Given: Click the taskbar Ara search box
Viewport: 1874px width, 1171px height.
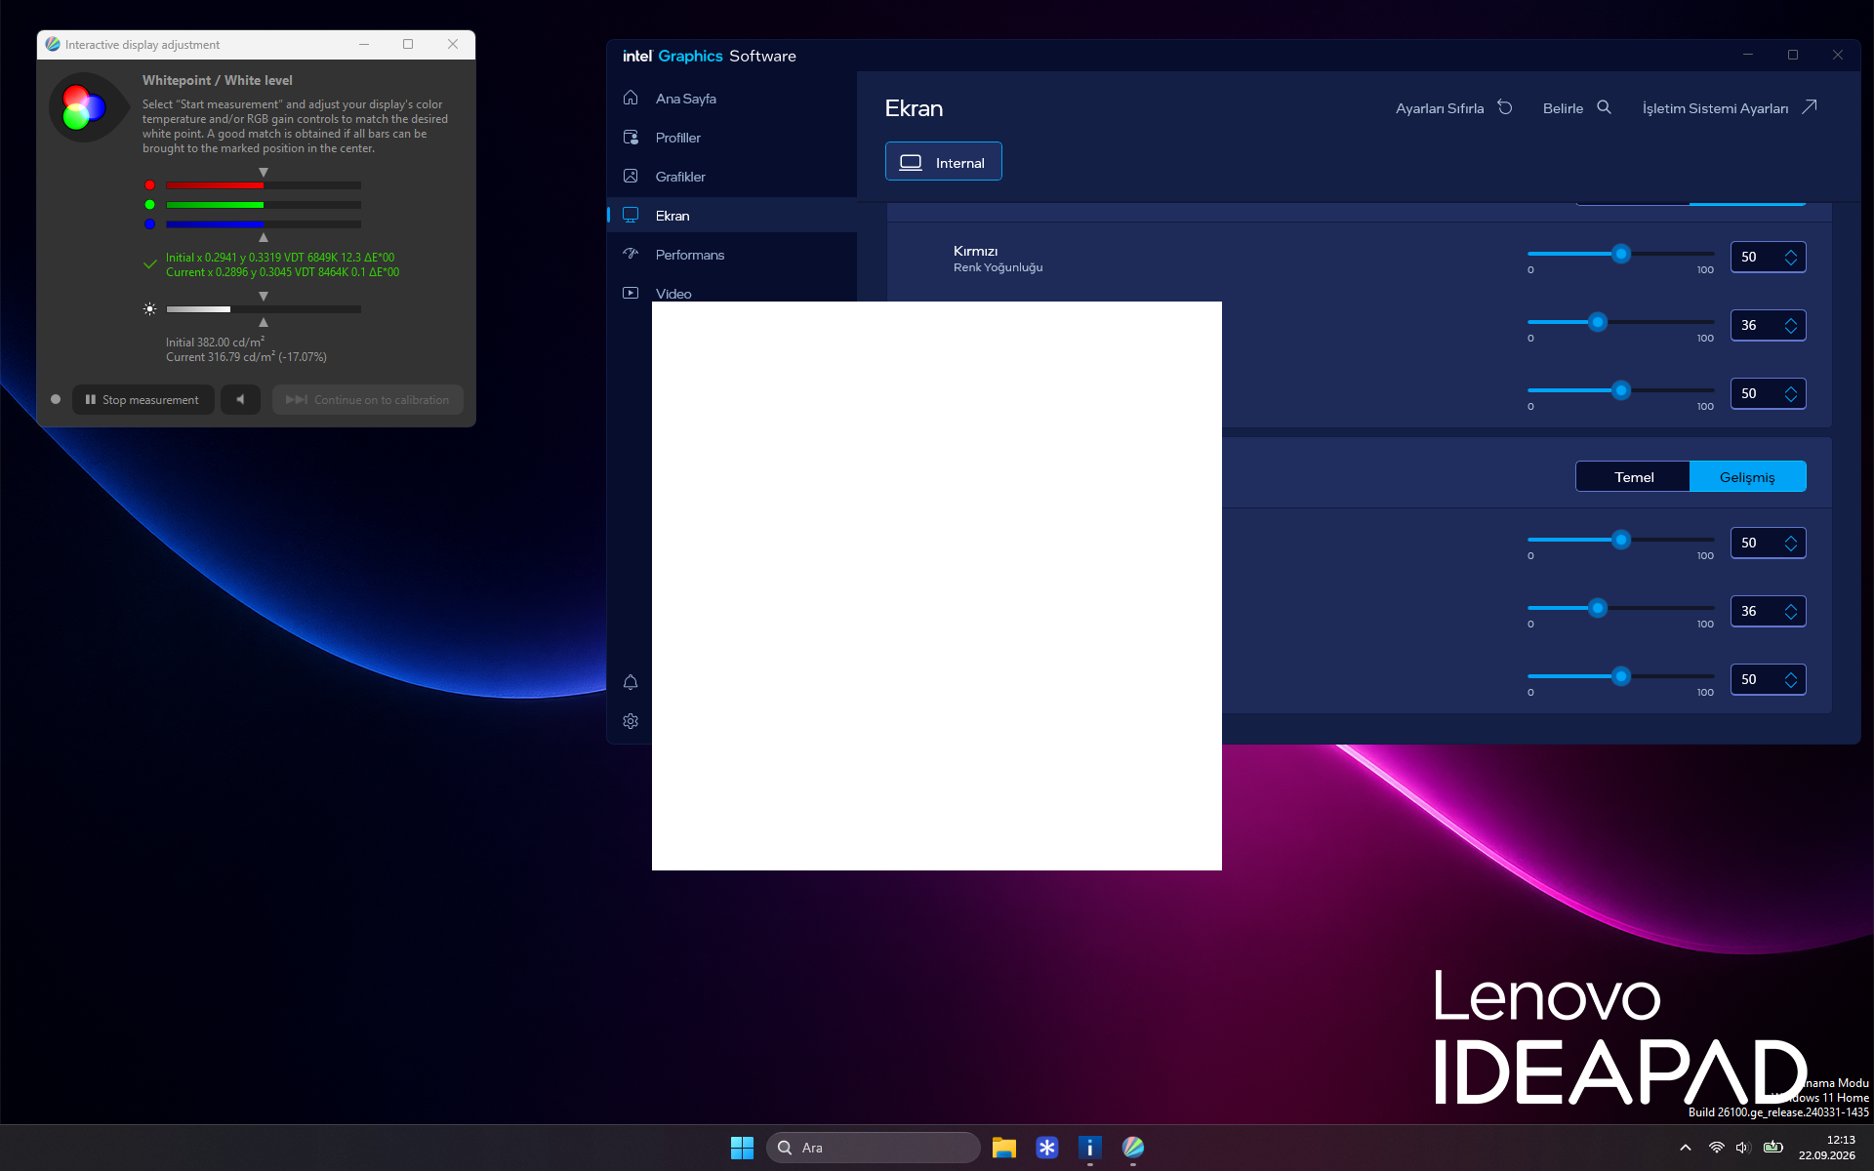Looking at the screenshot, I should pyautogui.click(x=873, y=1148).
